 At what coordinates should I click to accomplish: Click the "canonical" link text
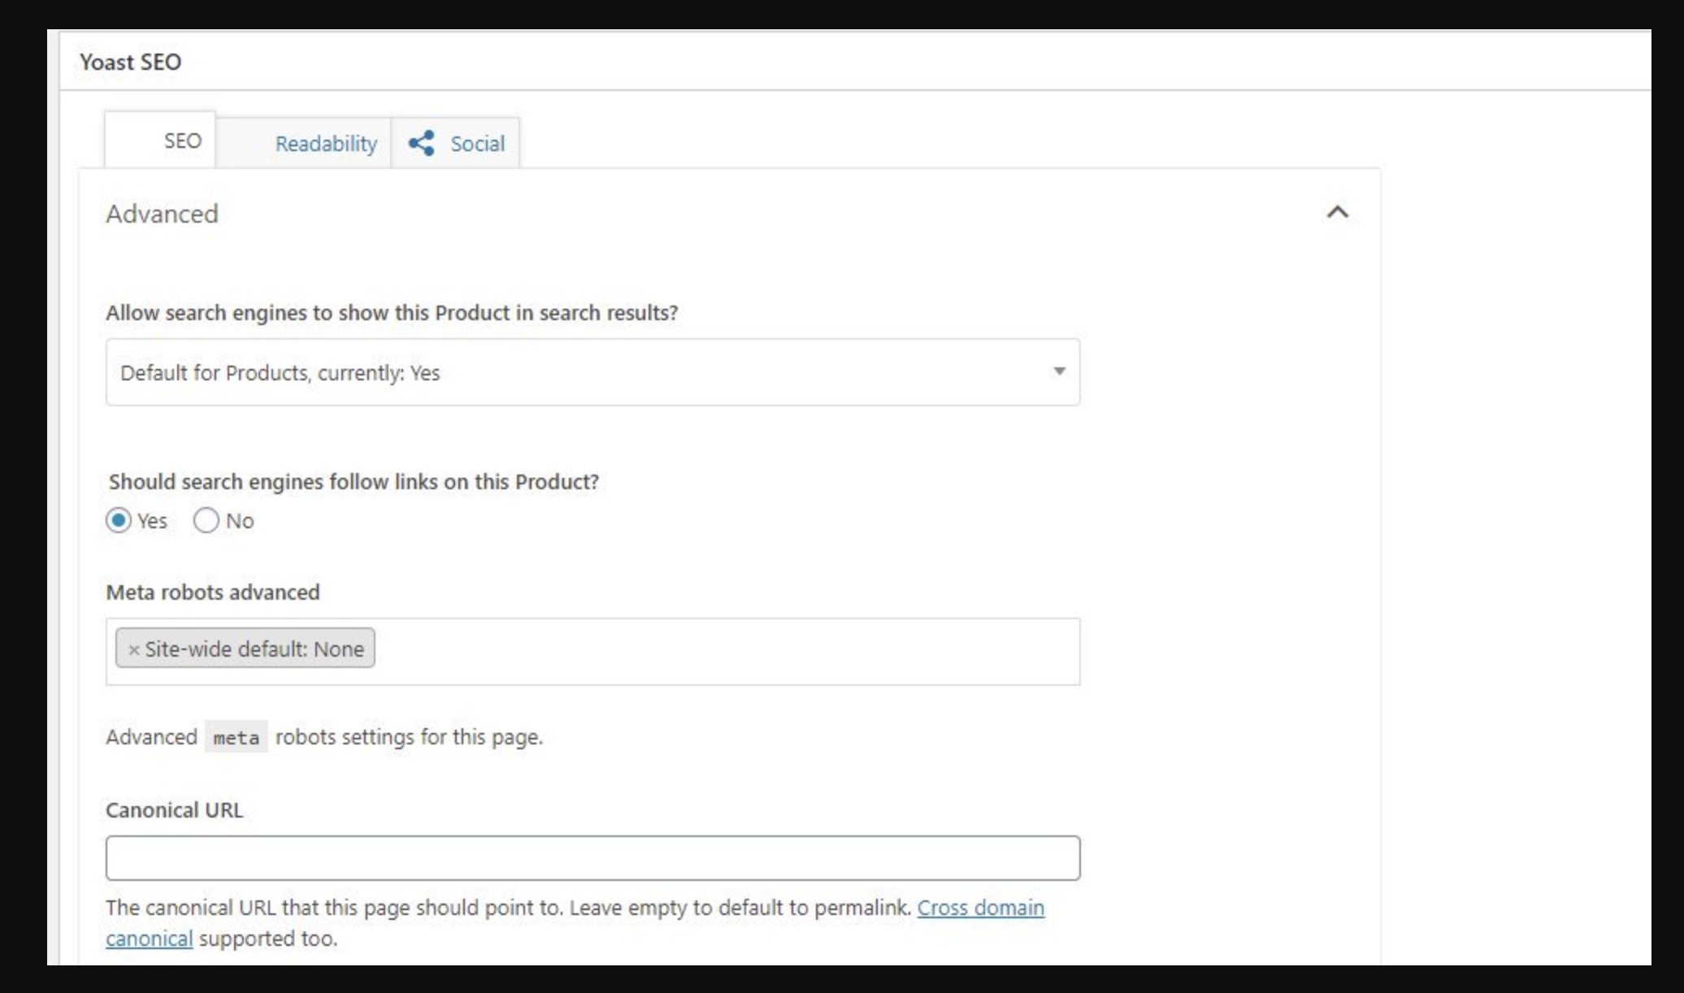click(150, 939)
